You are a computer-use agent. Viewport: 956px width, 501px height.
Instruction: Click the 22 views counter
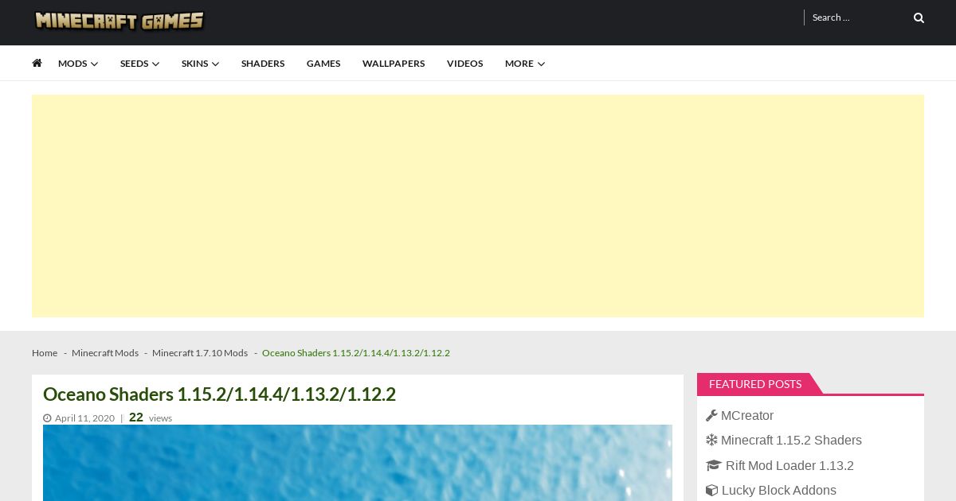click(151, 417)
